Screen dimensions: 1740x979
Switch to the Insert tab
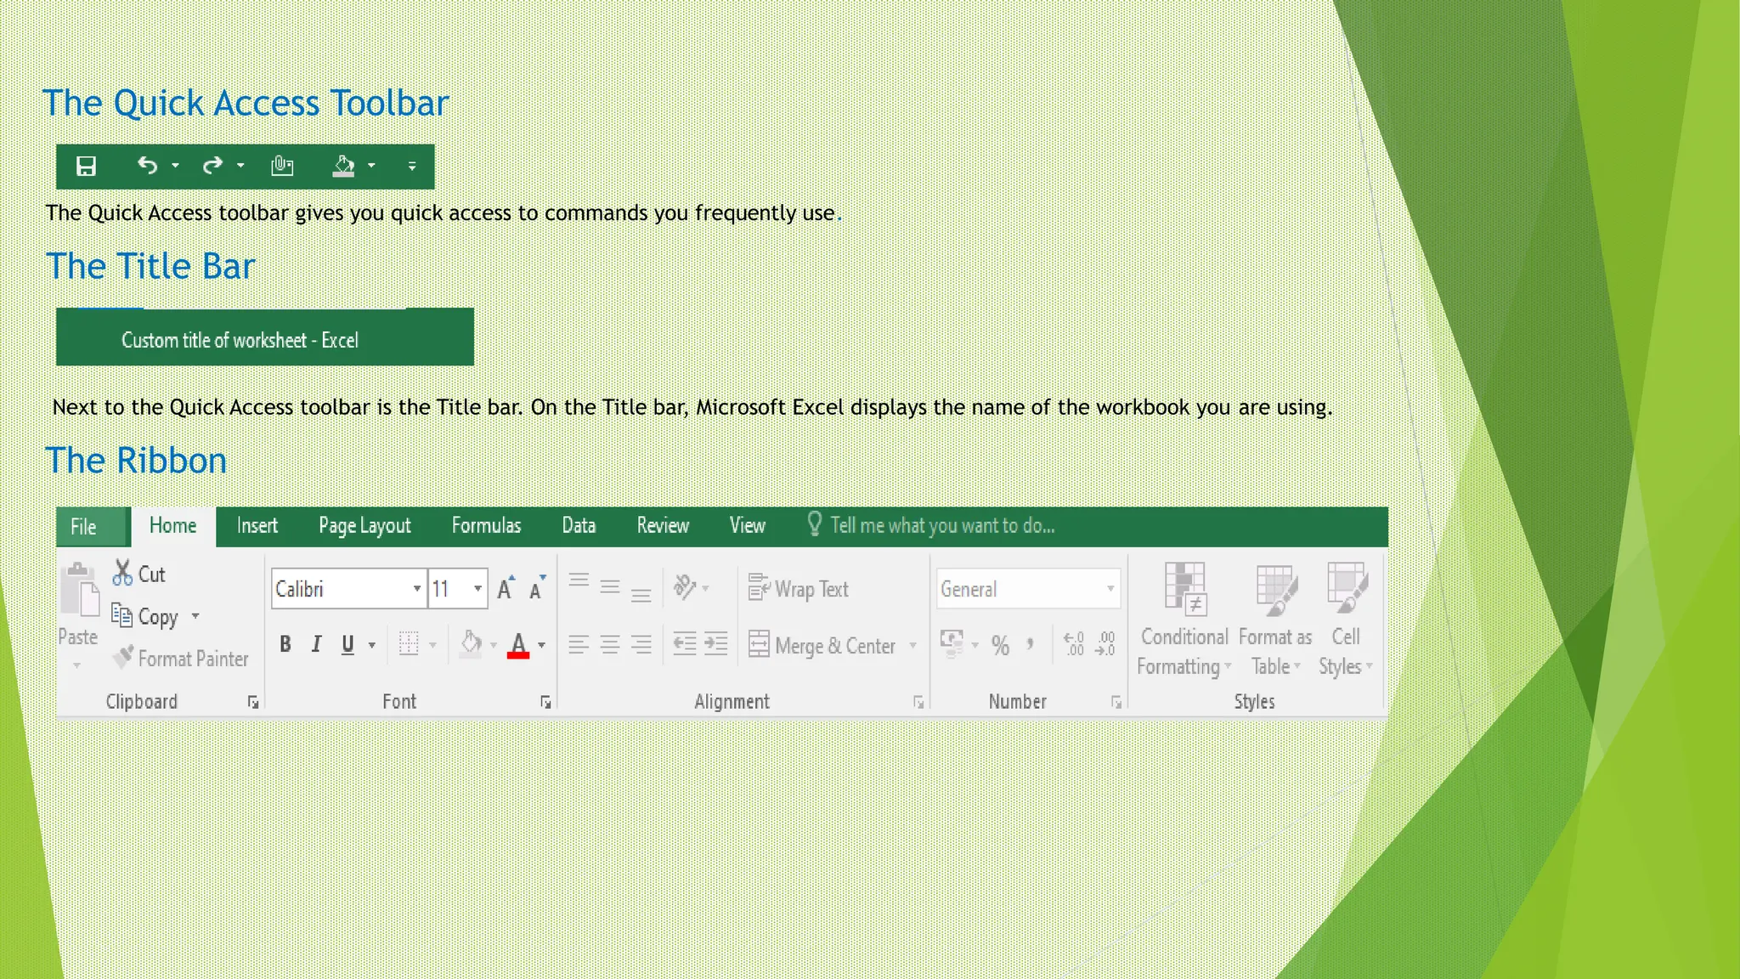[x=257, y=526]
